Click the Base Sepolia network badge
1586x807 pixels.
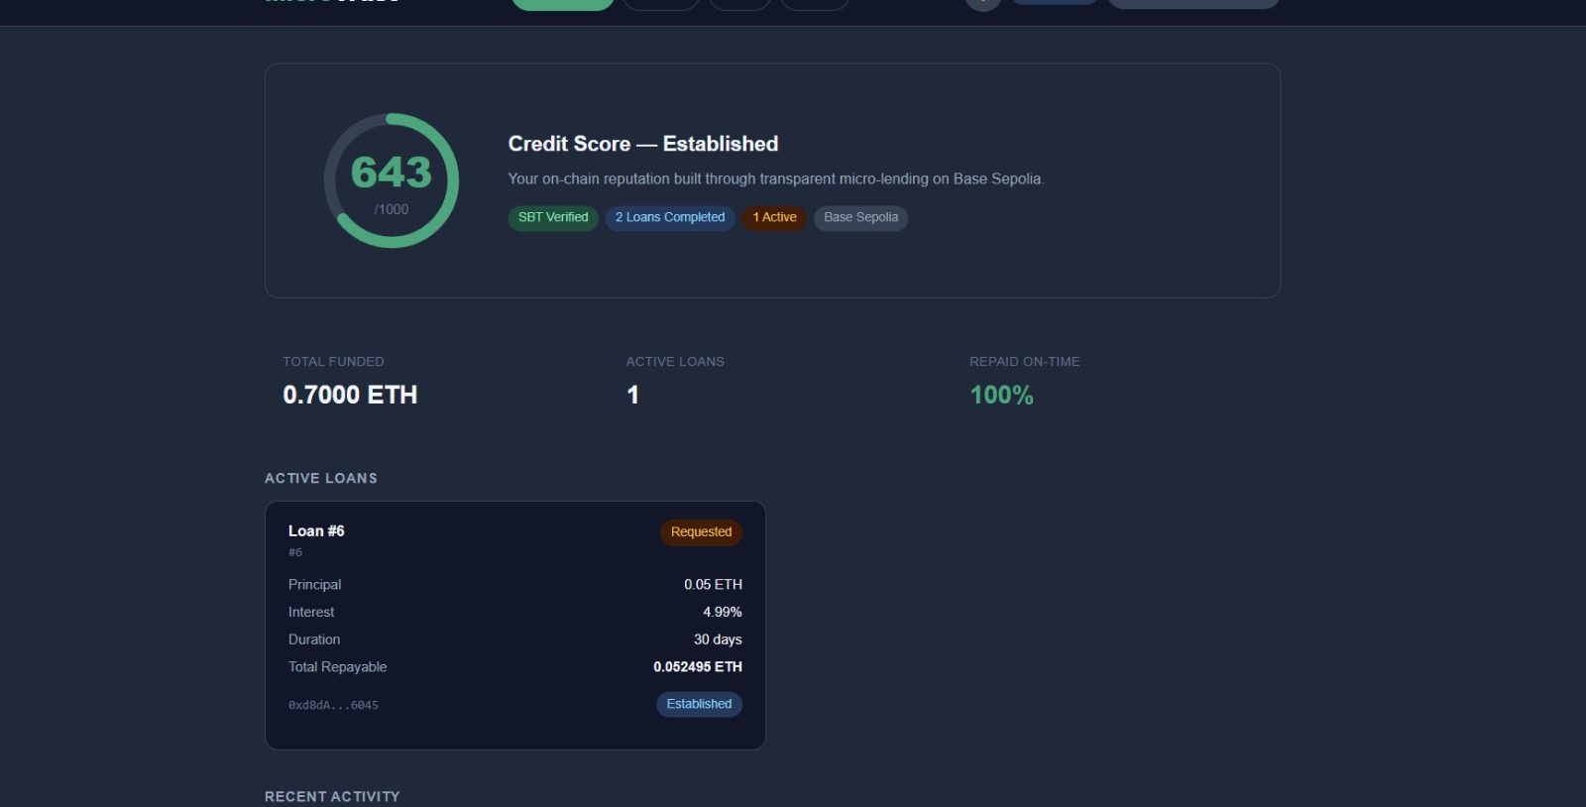(860, 218)
